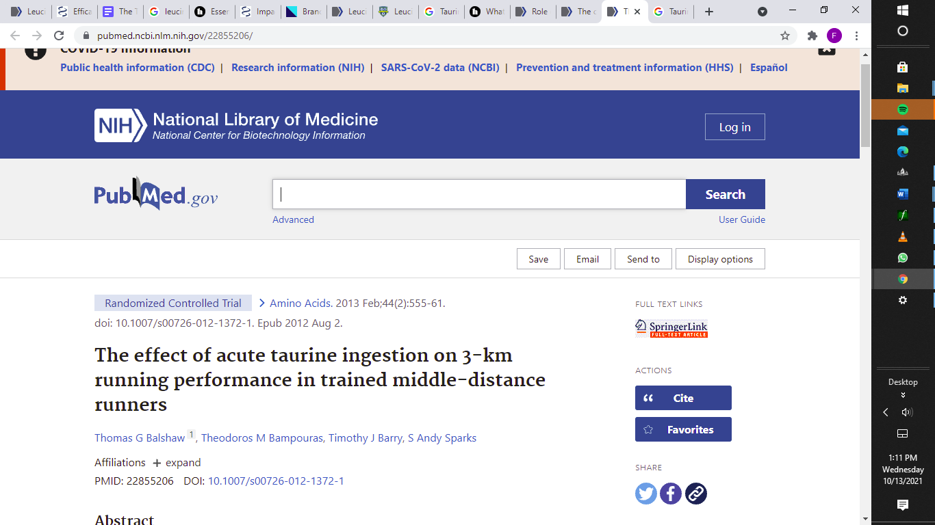Copy permalink via chain link icon
Viewport: 935px width, 525px height.
point(696,494)
